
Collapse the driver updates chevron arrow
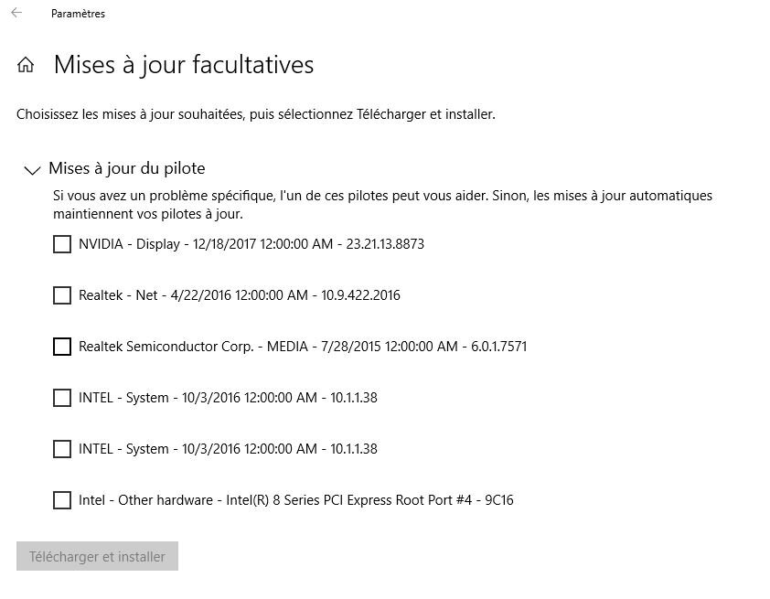[32, 169]
